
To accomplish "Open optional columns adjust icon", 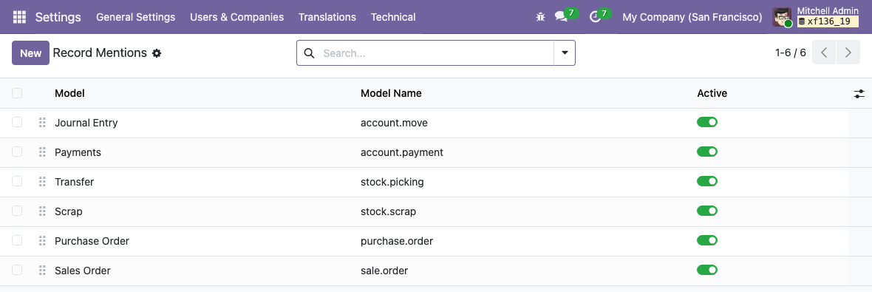I will tap(859, 94).
